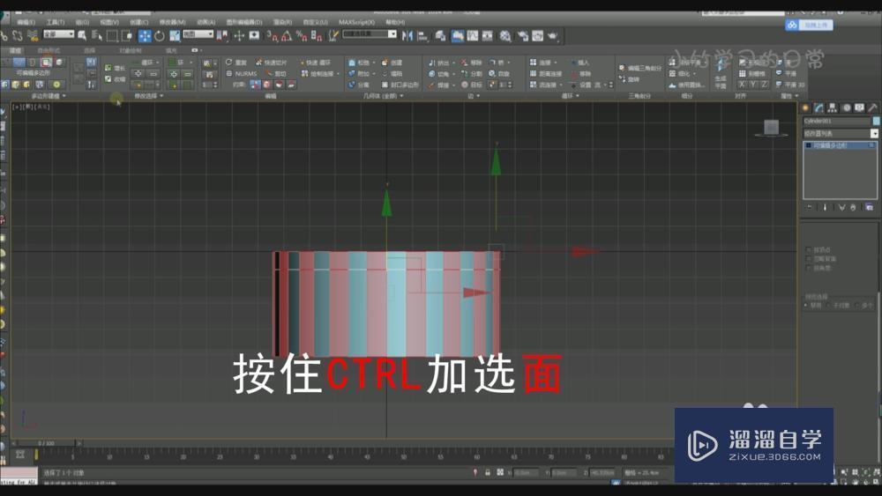Viewport: 882px width, 496px height.
Task: Click the Cylinder001 object color swatch
Action: [x=876, y=121]
